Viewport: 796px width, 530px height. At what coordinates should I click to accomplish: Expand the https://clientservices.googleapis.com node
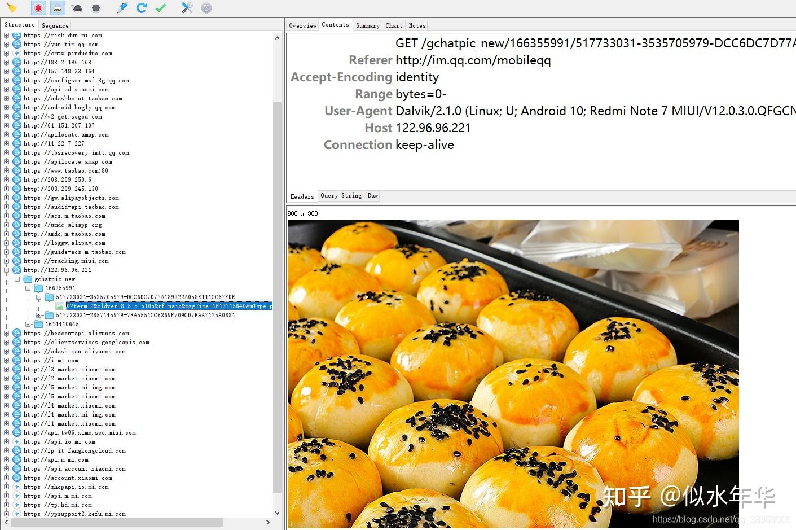7,342
